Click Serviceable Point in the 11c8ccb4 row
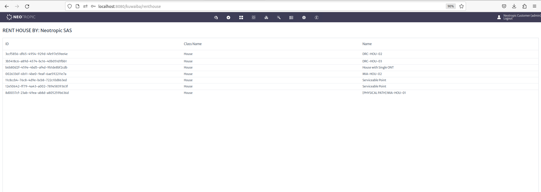Image resolution: width=541 pixels, height=192 pixels. pyautogui.click(x=374, y=80)
